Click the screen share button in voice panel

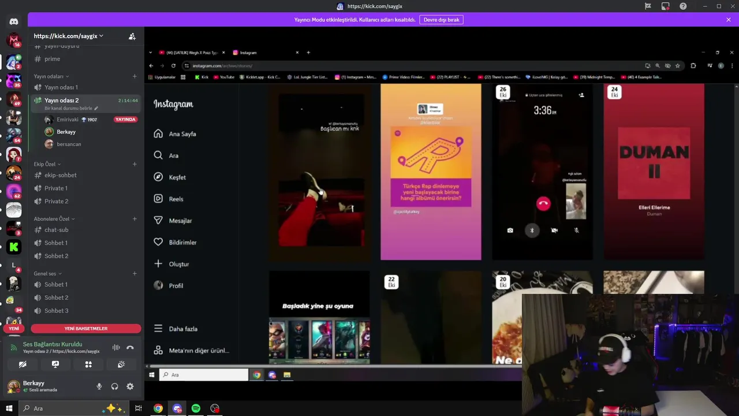[x=55, y=365]
